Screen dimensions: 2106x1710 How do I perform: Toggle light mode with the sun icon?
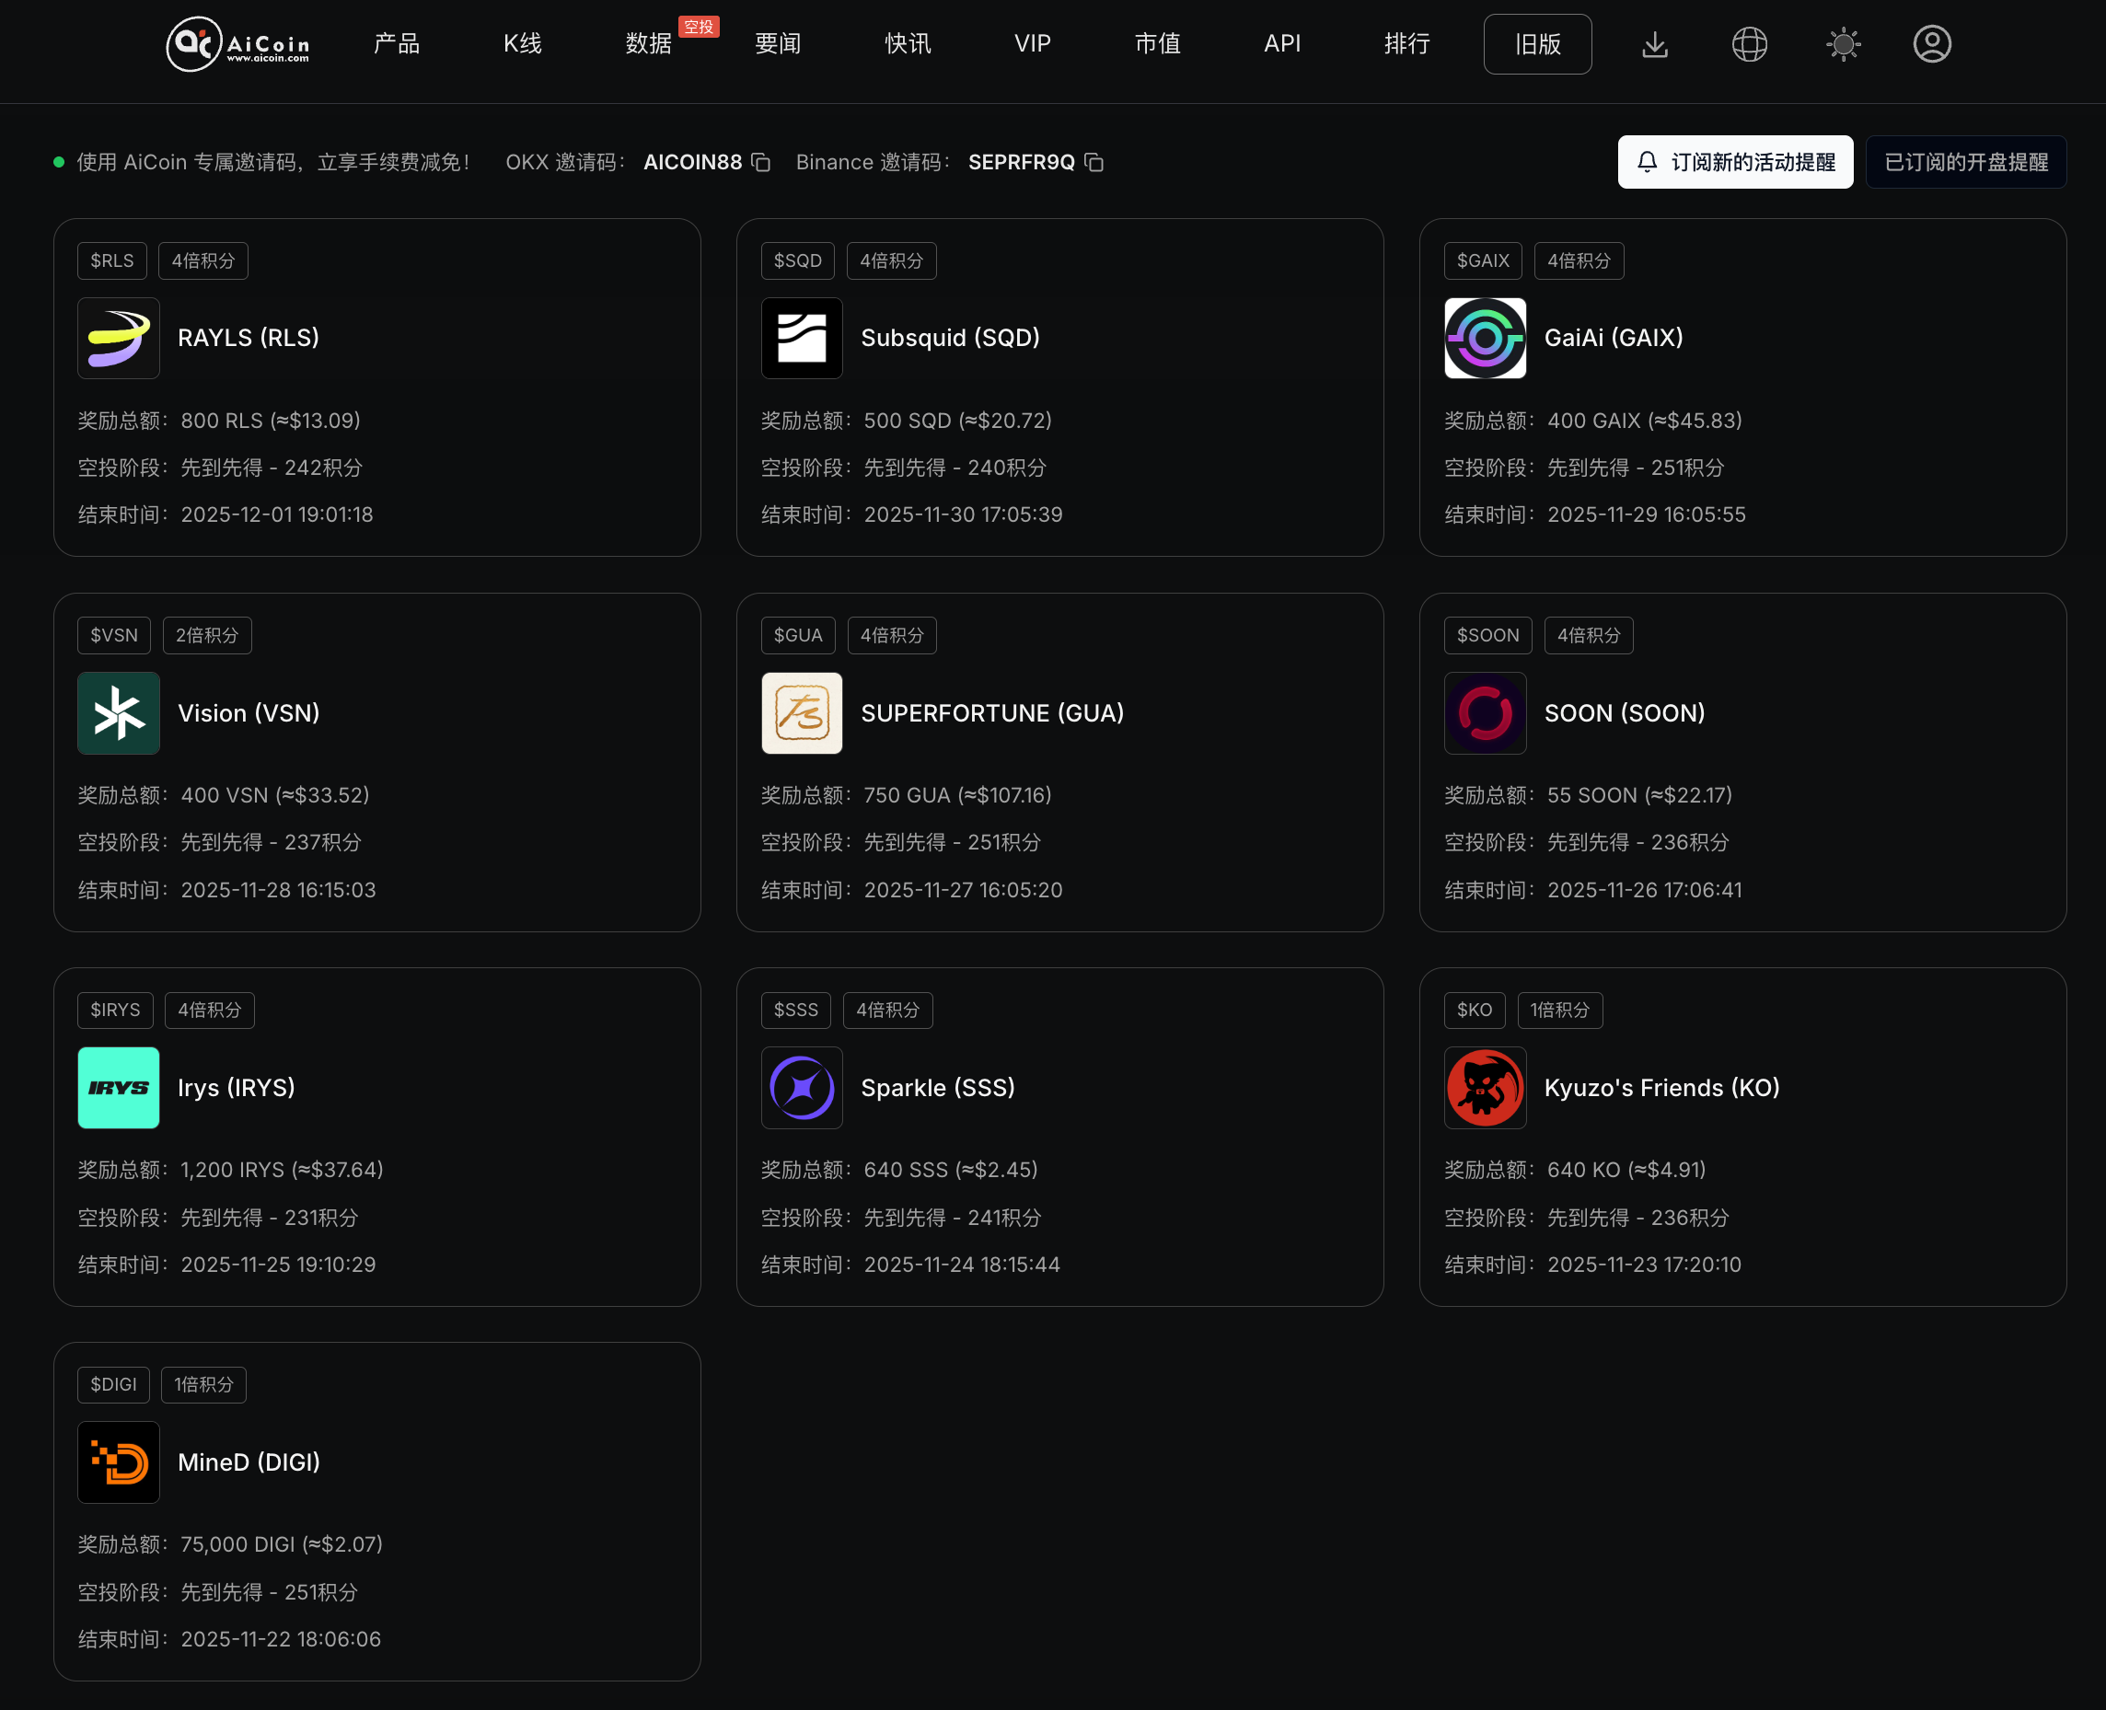point(1842,43)
